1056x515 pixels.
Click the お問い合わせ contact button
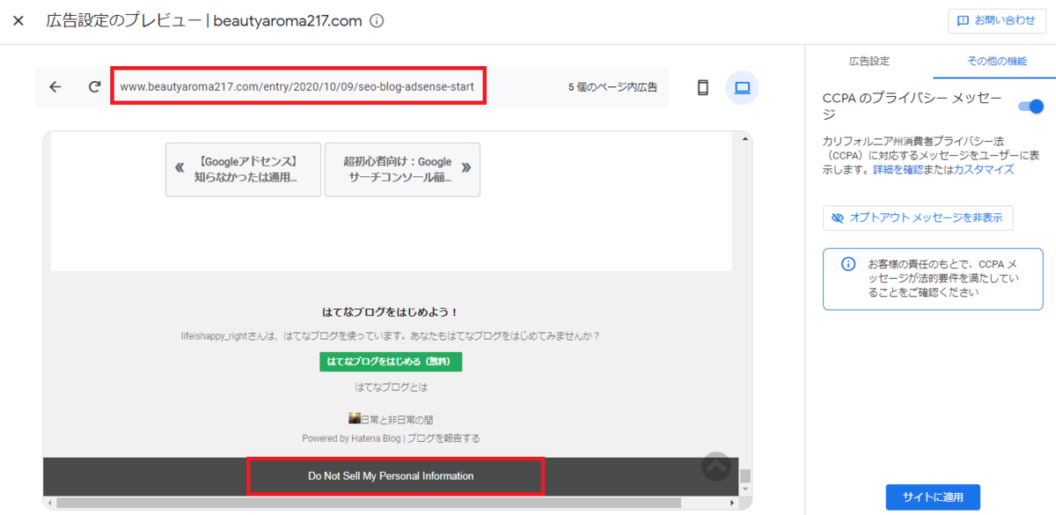[x=996, y=20]
